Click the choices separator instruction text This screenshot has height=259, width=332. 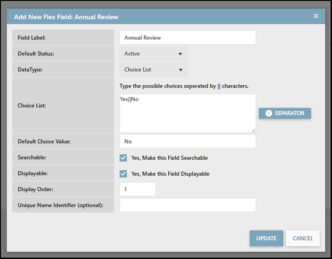coord(184,86)
